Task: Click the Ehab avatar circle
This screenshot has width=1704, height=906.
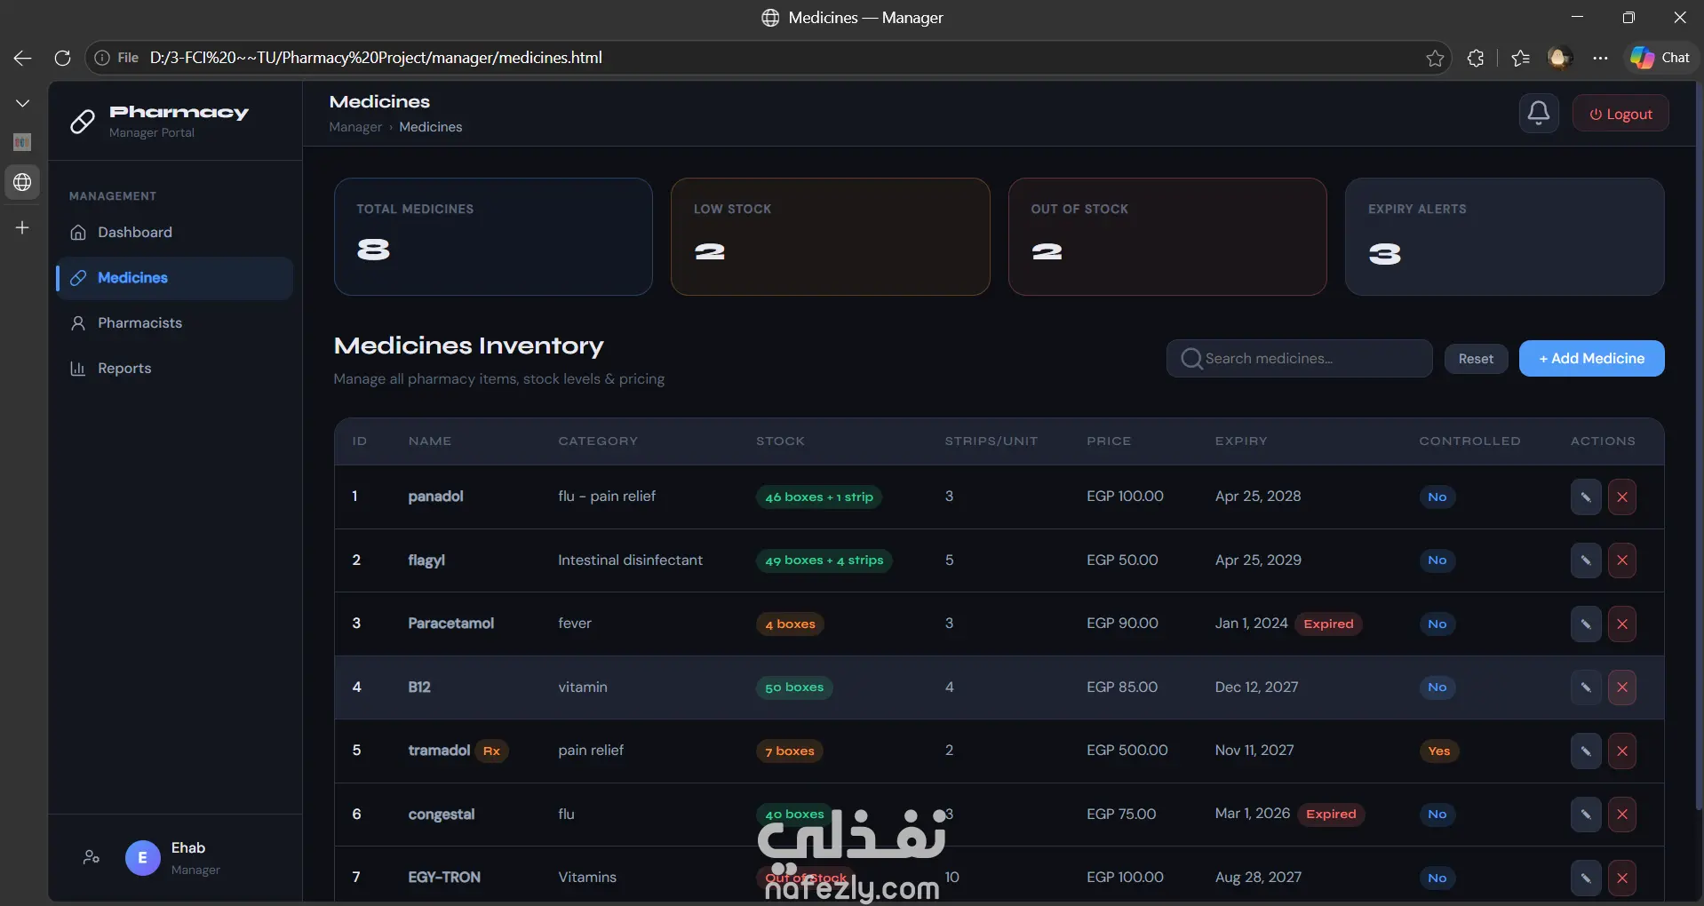Action: [142, 858]
